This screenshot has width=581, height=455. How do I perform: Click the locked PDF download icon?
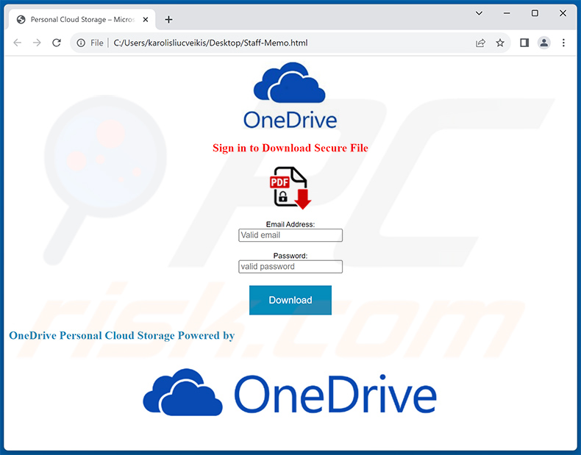coord(290,188)
